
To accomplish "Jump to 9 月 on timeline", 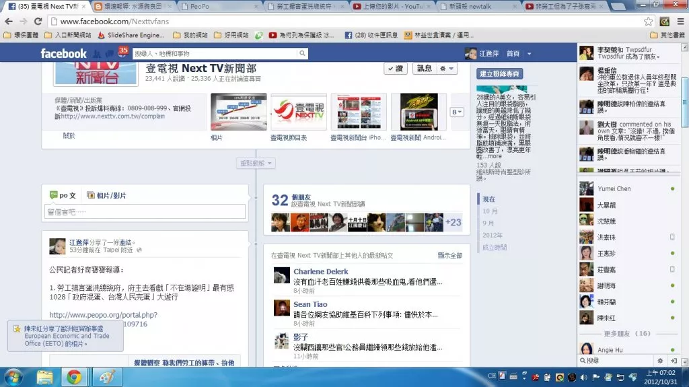I will (x=488, y=223).
